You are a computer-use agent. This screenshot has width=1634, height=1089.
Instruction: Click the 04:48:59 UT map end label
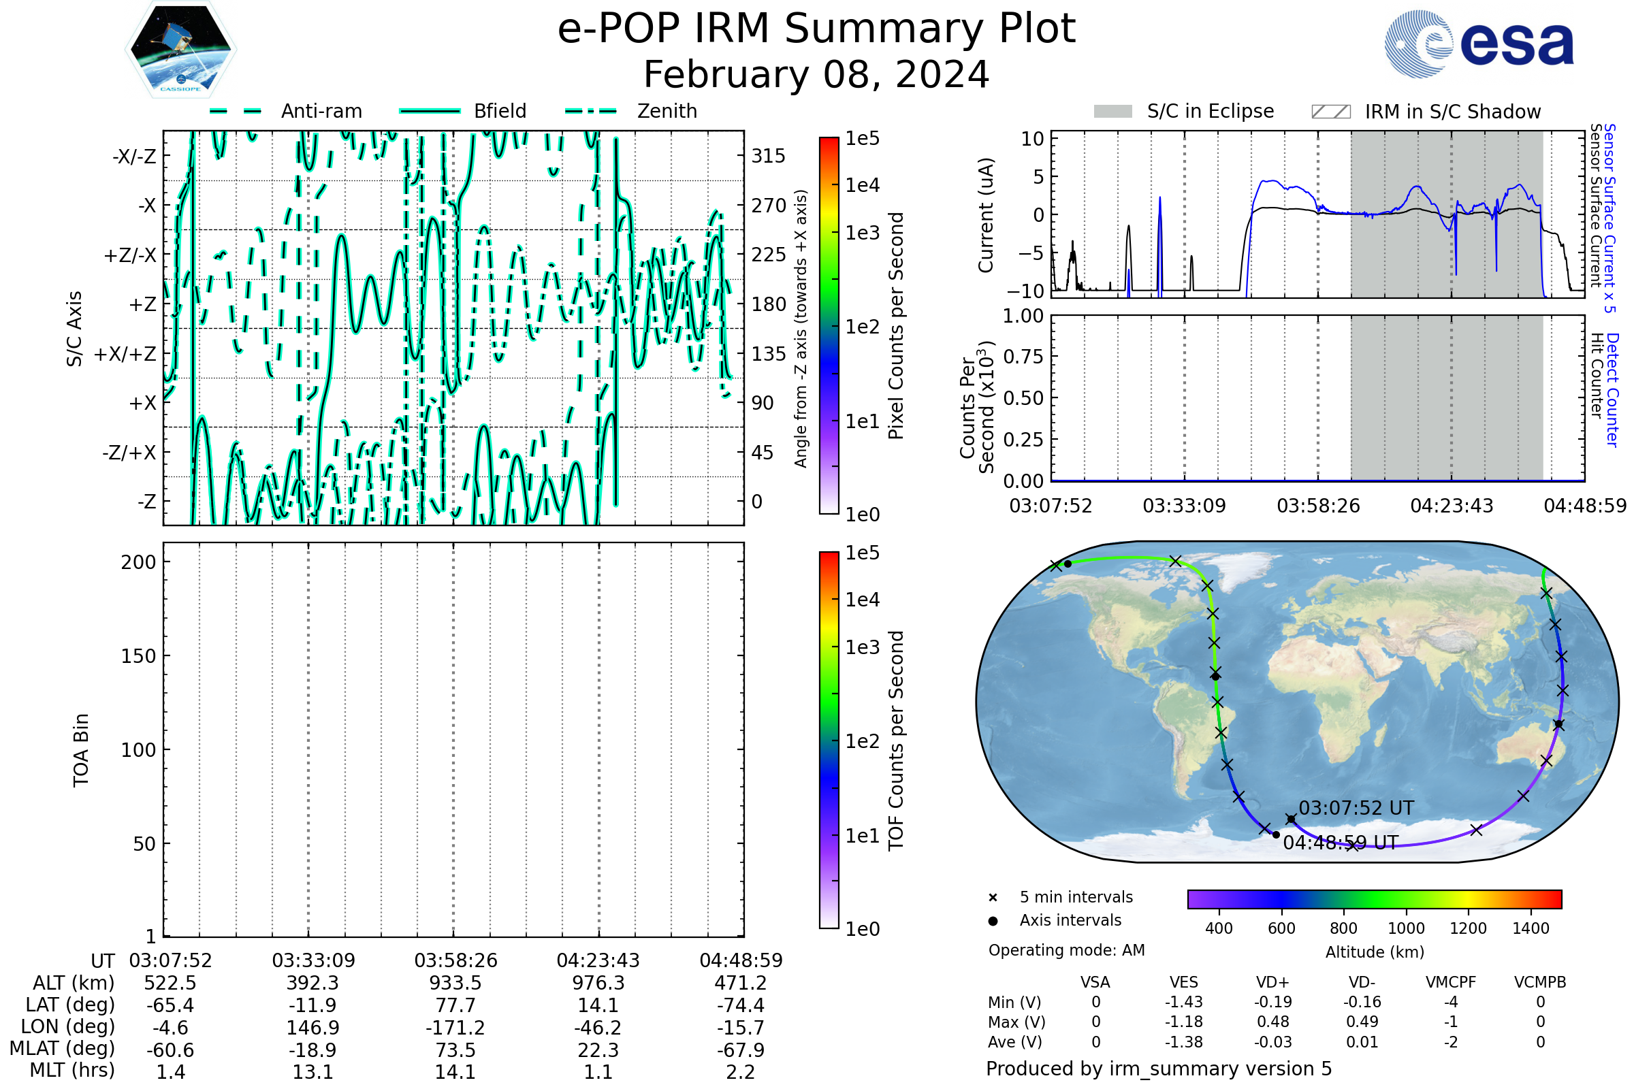1340,843
